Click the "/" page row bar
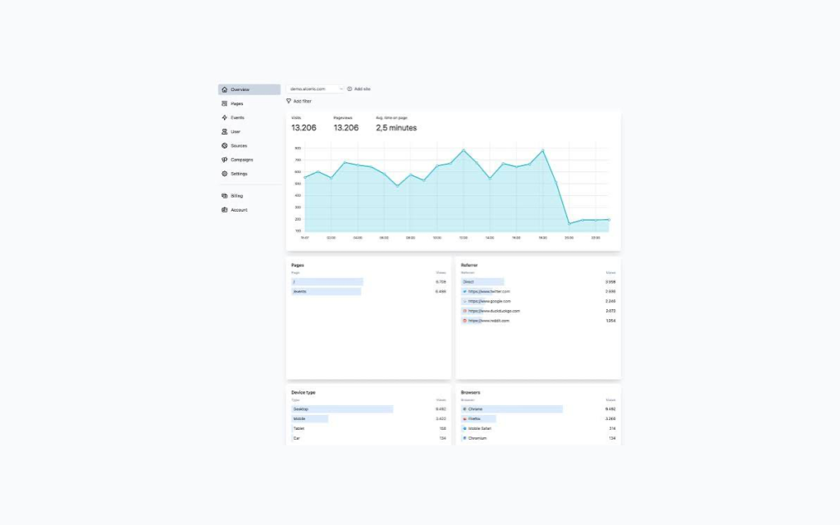The image size is (840, 525). 327,282
